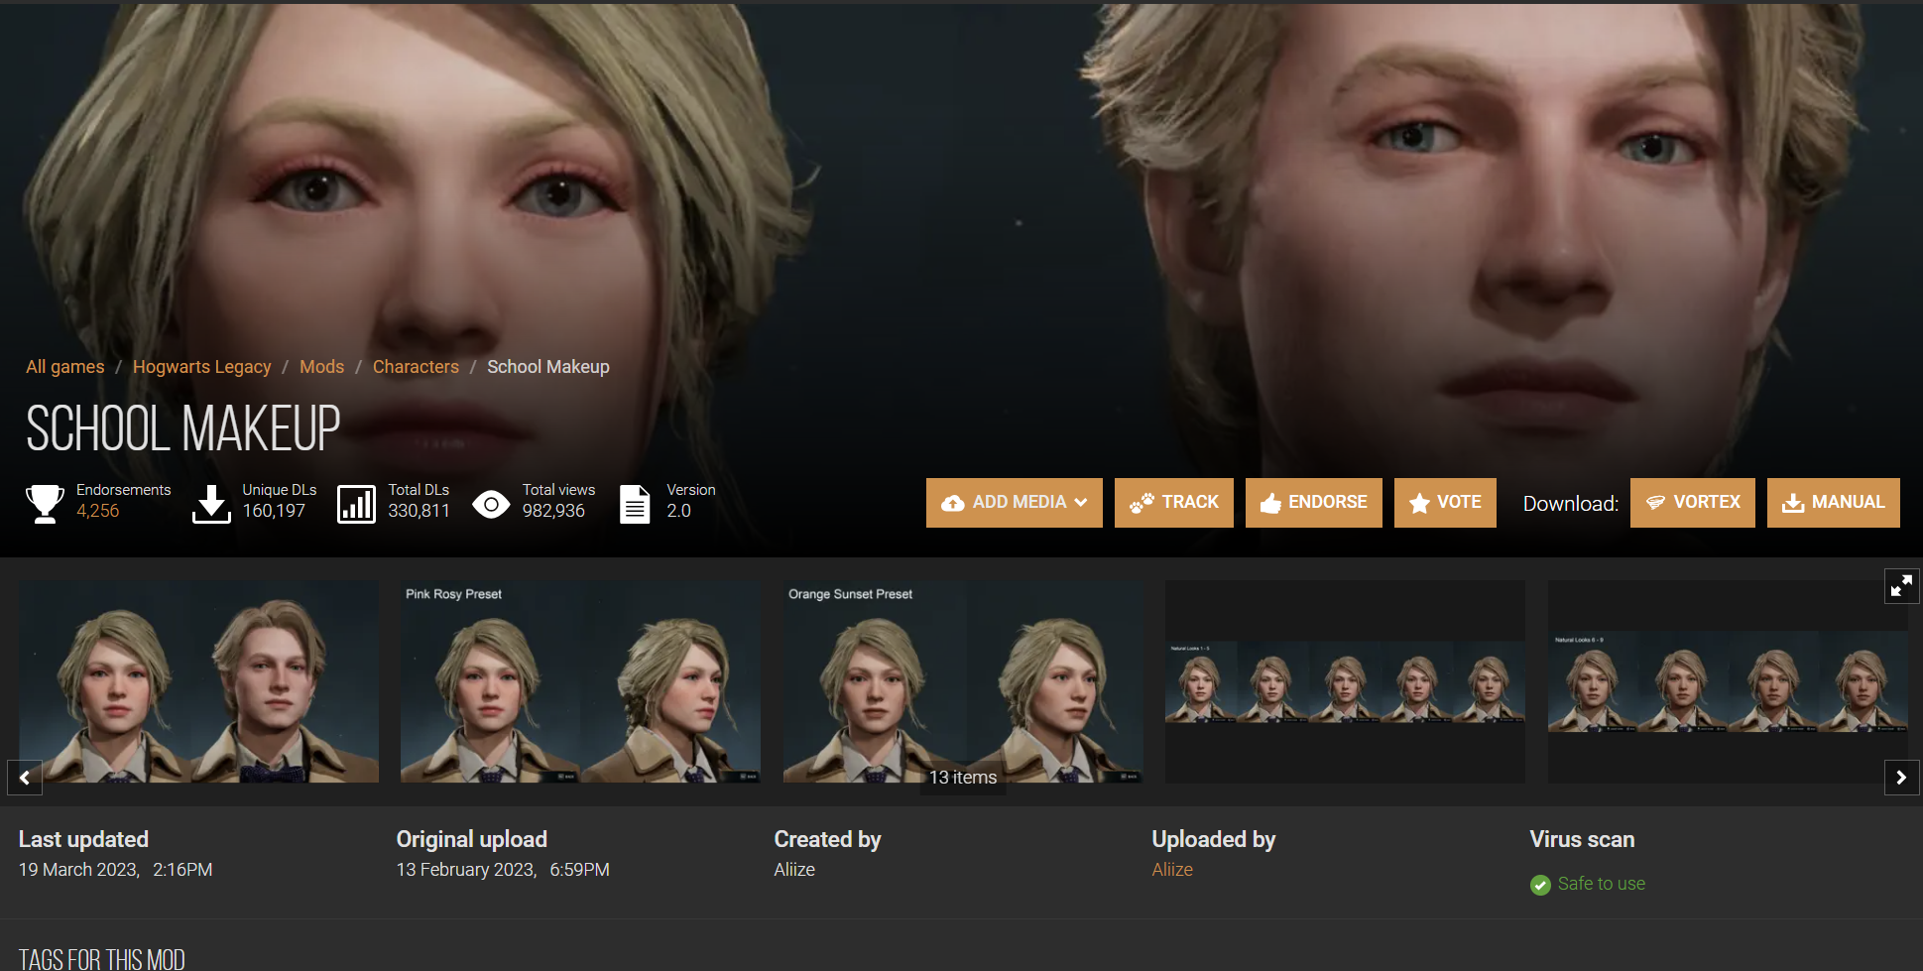This screenshot has width=1923, height=971.
Task: Open the Natural Looks 6-9 thumbnail
Action: (1728, 681)
